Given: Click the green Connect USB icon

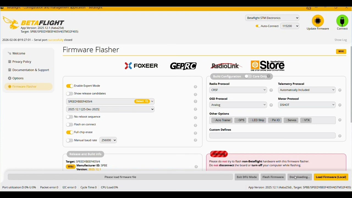Looking at the screenshot, I should (342, 21).
